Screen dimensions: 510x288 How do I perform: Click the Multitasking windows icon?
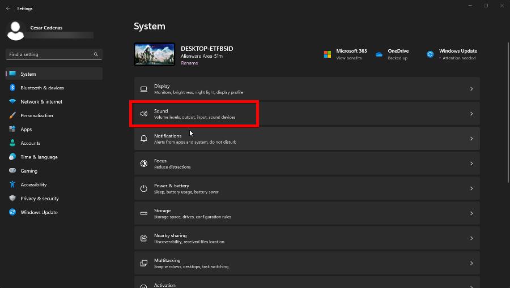point(144,263)
